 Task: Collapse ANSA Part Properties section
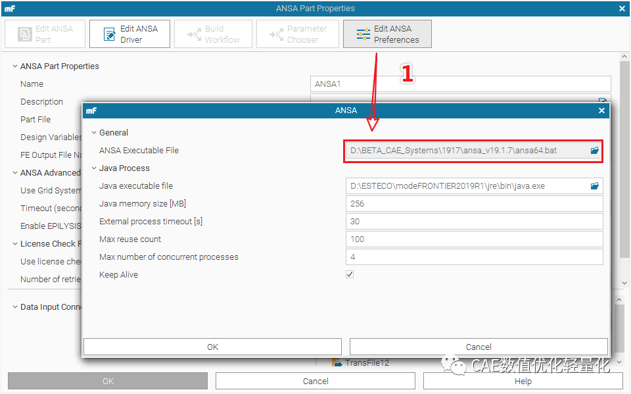click(x=15, y=66)
